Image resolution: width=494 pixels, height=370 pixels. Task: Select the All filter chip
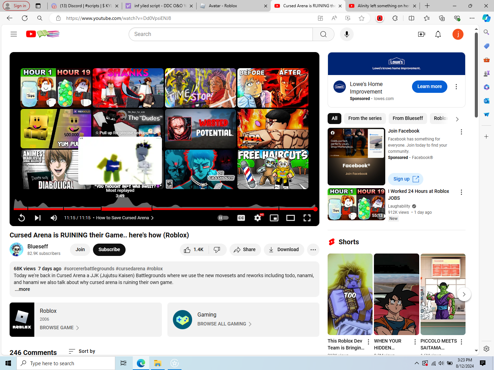334,118
